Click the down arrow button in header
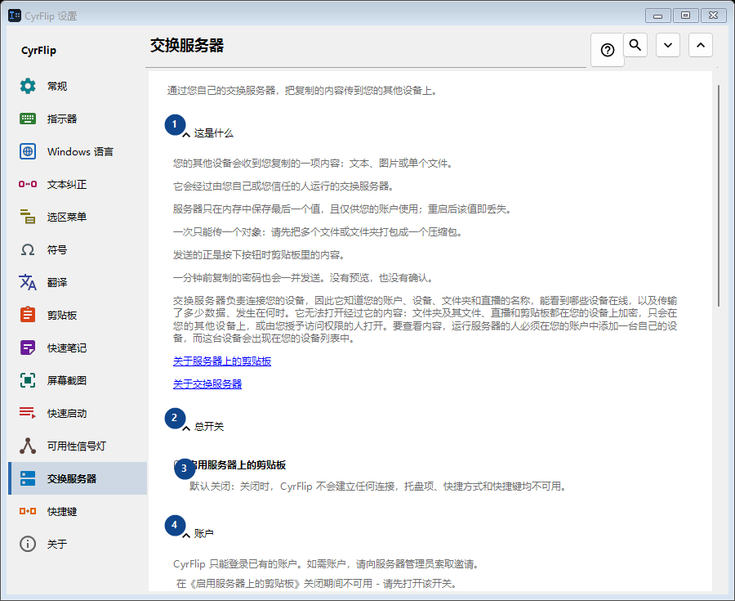 pyautogui.click(x=668, y=45)
